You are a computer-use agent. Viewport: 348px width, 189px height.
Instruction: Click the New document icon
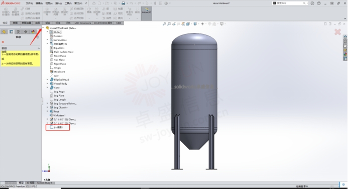(99, 3)
